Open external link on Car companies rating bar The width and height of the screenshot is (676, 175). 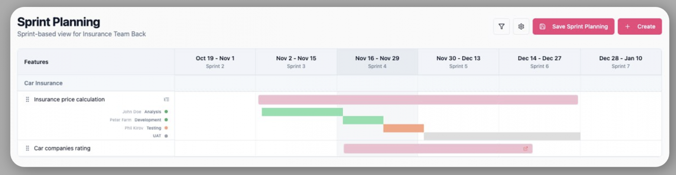(526, 149)
